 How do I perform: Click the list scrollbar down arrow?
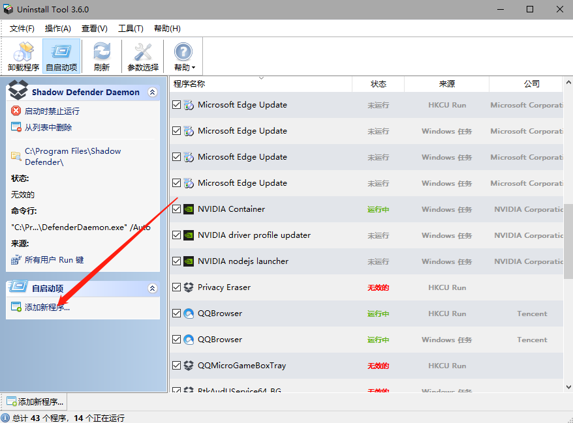pos(568,387)
